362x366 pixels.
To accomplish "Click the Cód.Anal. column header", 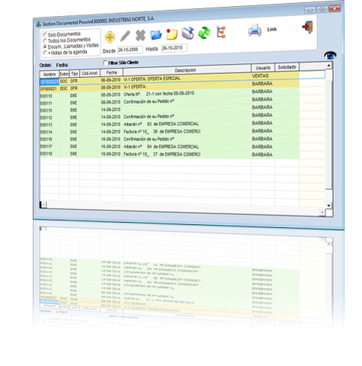I will click(90, 73).
